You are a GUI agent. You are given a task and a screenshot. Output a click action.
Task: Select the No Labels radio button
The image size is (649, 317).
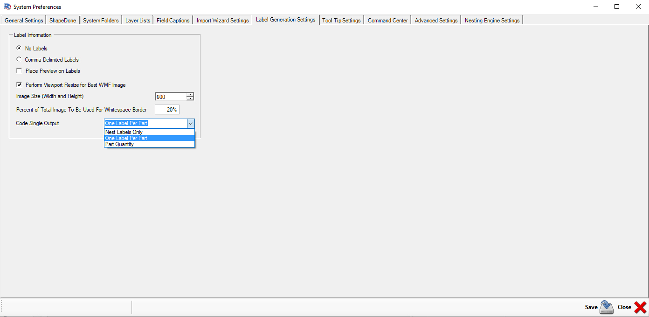tap(19, 48)
